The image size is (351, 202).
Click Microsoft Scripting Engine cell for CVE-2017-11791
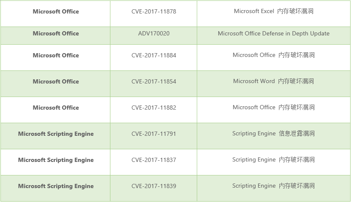[56, 134]
